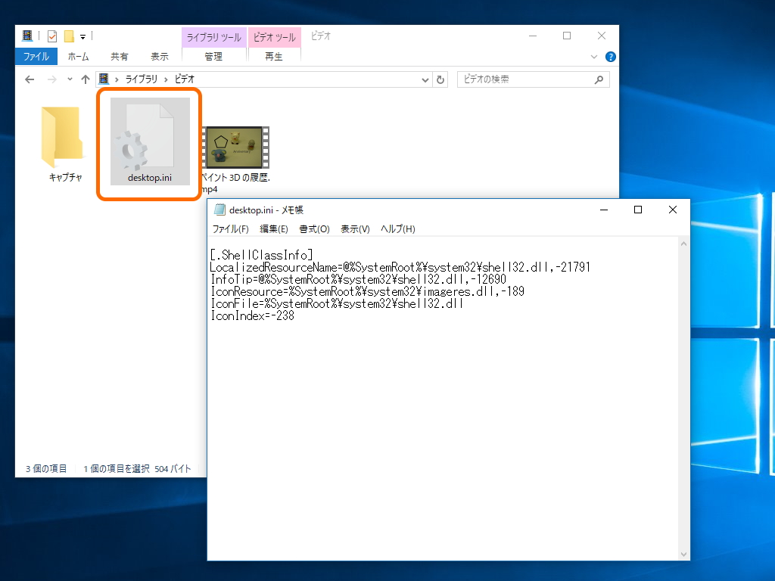Click the 3 個の項目 status text
Image resolution: width=775 pixels, height=581 pixels.
tap(46, 469)
